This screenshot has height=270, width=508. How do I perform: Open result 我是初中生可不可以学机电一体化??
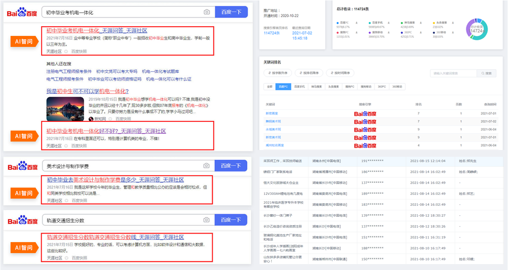click(87, 91)
